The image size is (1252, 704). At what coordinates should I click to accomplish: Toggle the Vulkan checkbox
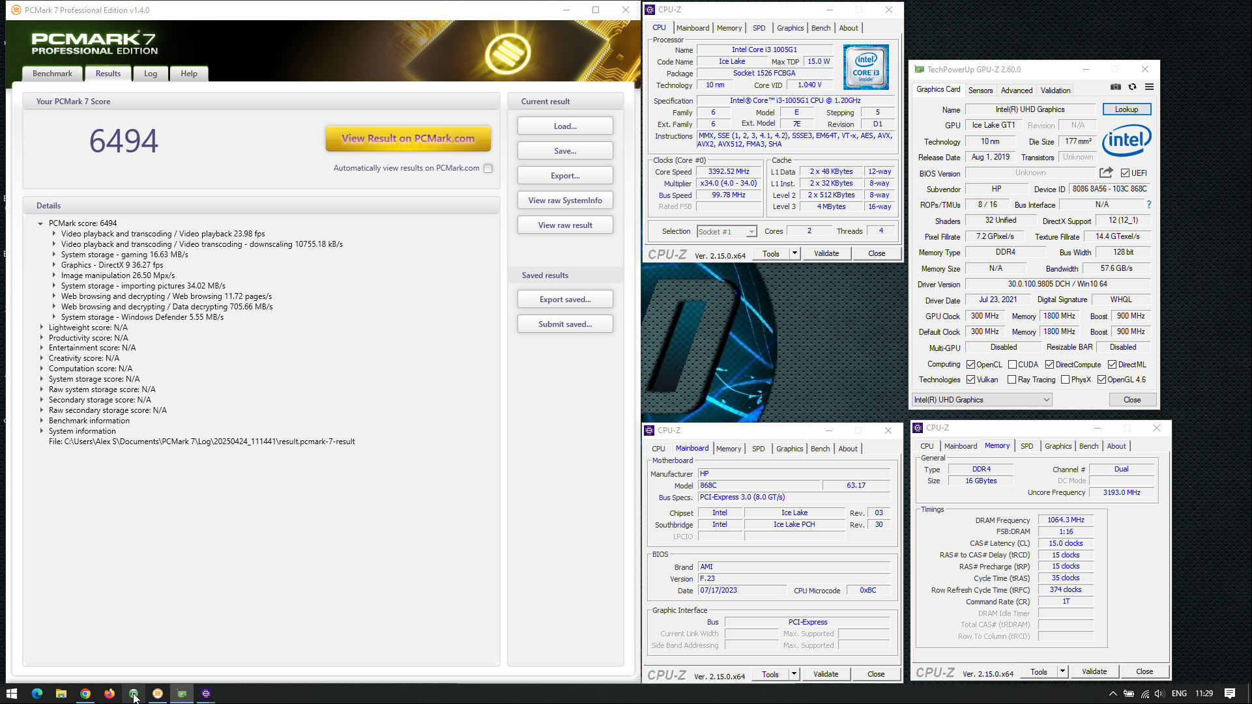point(970,380)
